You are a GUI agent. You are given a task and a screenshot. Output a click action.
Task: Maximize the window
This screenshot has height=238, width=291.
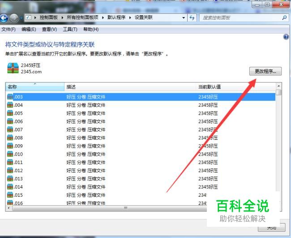(x=267, y=4)
